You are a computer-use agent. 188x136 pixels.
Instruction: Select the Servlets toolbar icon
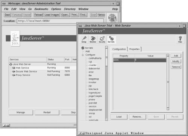pyautogui.click(x=111, y=40)
